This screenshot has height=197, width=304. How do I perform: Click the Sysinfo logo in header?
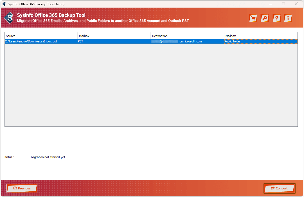tap(9, 18)
